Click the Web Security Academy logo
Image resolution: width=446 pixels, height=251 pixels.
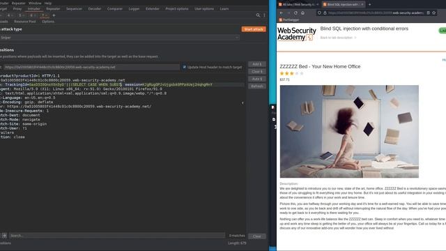(296, 34)
